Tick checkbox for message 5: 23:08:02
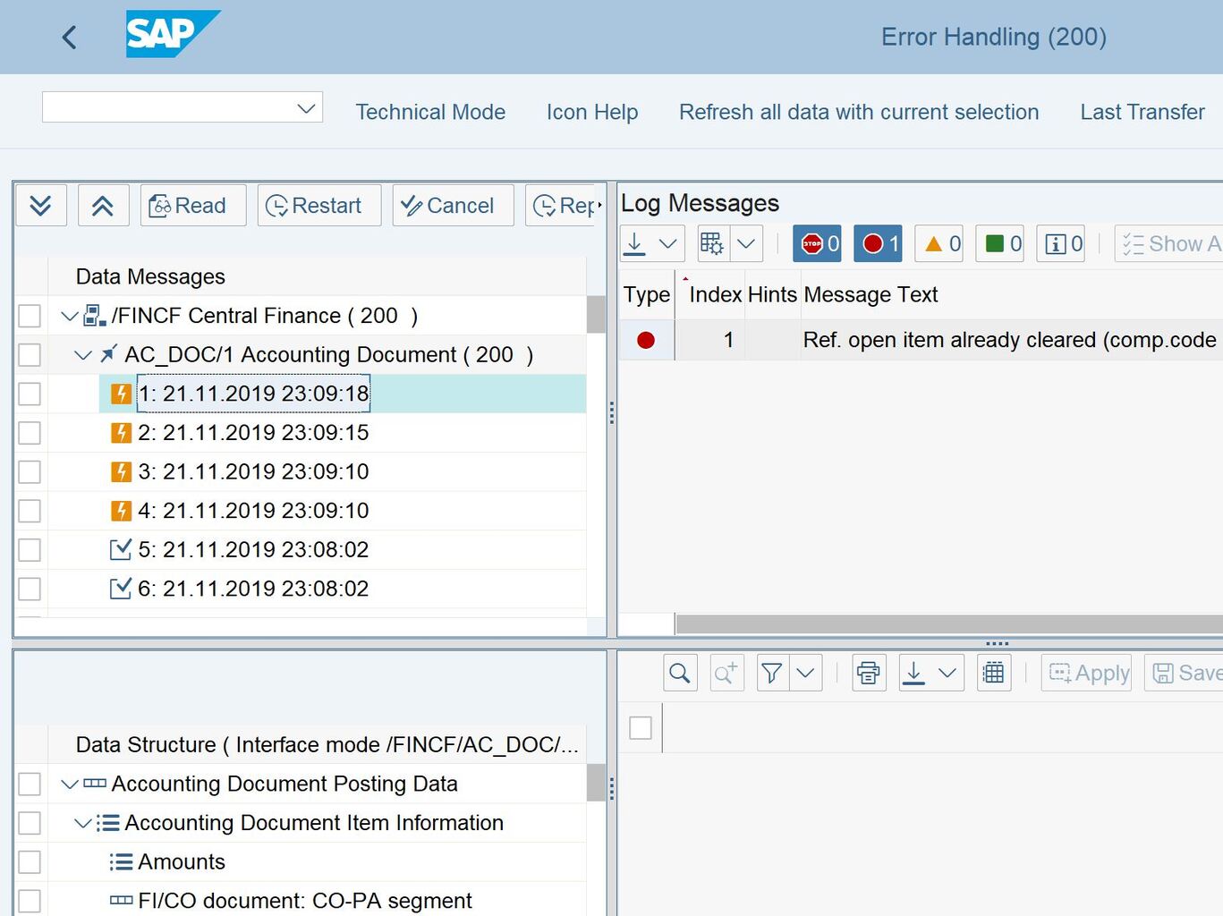Image resolution: width=1223 pixels, height=916 pixels. [x=30, y=550]
